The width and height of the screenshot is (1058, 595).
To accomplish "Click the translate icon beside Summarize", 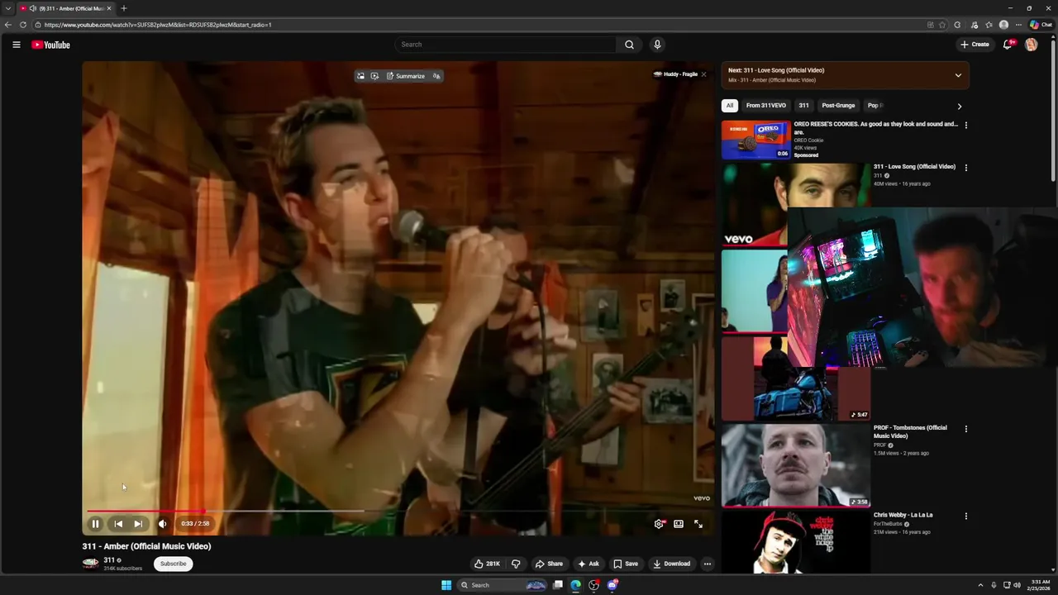I will (436, 76).
